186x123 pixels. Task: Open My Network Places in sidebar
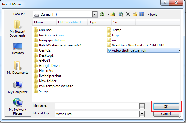pos(18,107)
